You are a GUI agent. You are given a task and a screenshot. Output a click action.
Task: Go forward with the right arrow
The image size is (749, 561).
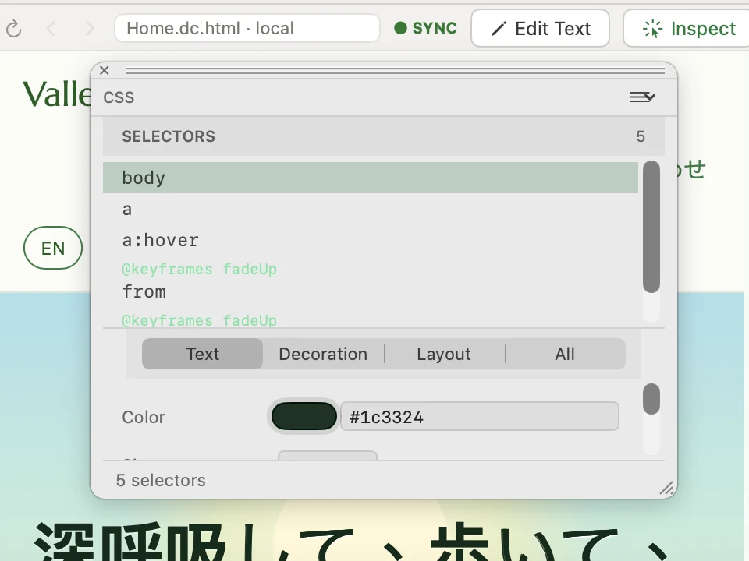tap(89, 29)
